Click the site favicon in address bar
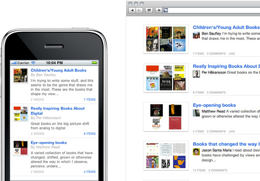 [x=166, y=10]
